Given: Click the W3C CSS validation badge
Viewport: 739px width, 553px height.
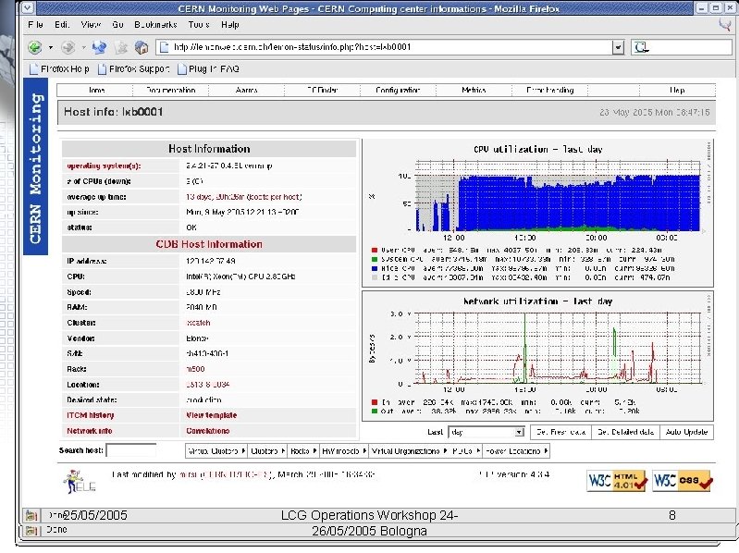Looking at the screenshot, I should point(683,481).
